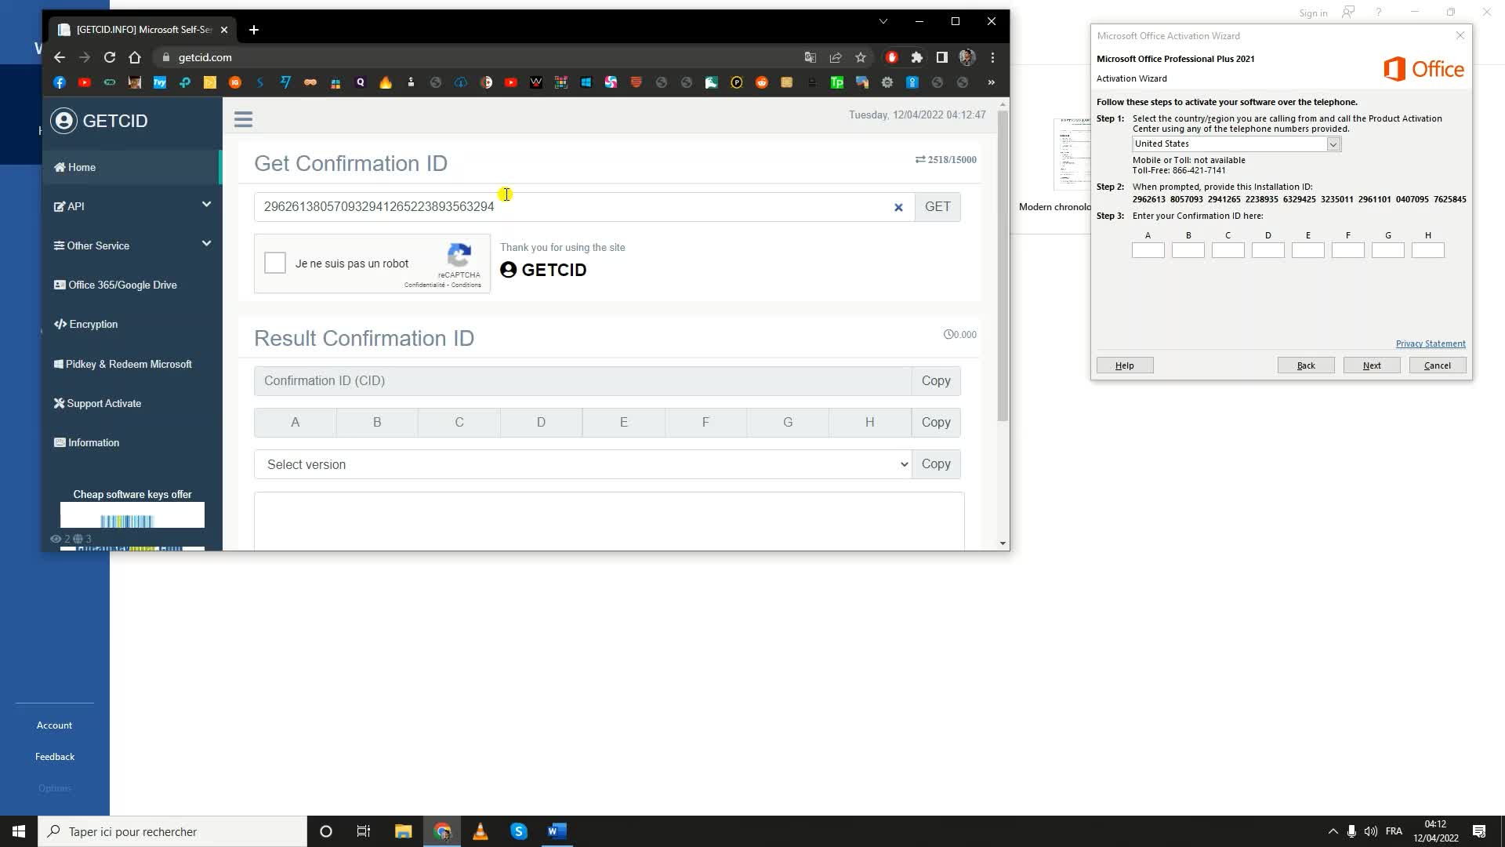Open the Select version dropdown
The width and height of the screenshot is (1505, 847).
point(582,464)
